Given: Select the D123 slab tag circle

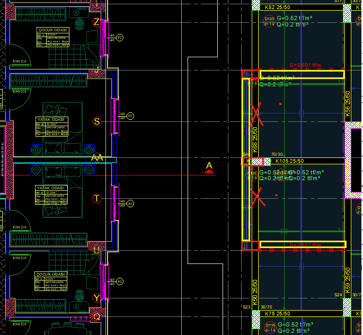Looking at the screenshot, I should [x=269, y=19].
